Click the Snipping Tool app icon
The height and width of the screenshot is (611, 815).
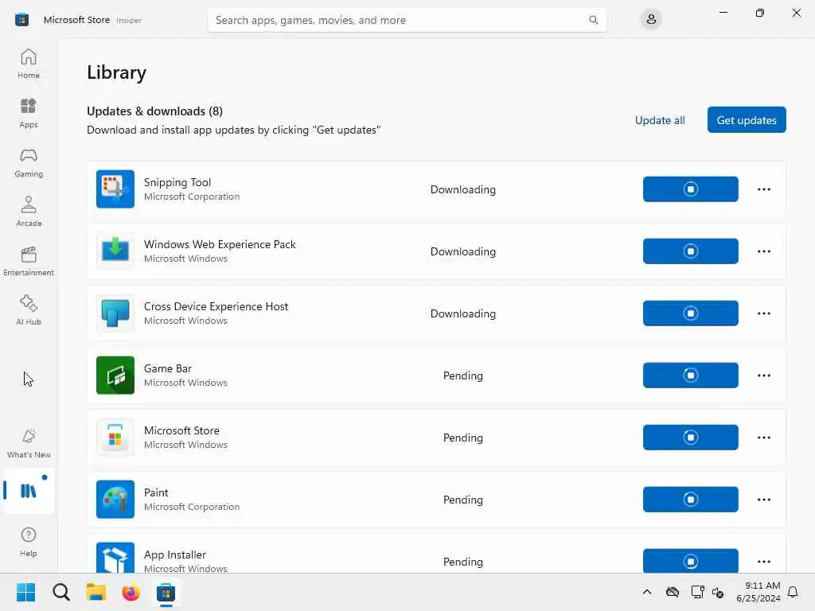(x=115, y=189)
